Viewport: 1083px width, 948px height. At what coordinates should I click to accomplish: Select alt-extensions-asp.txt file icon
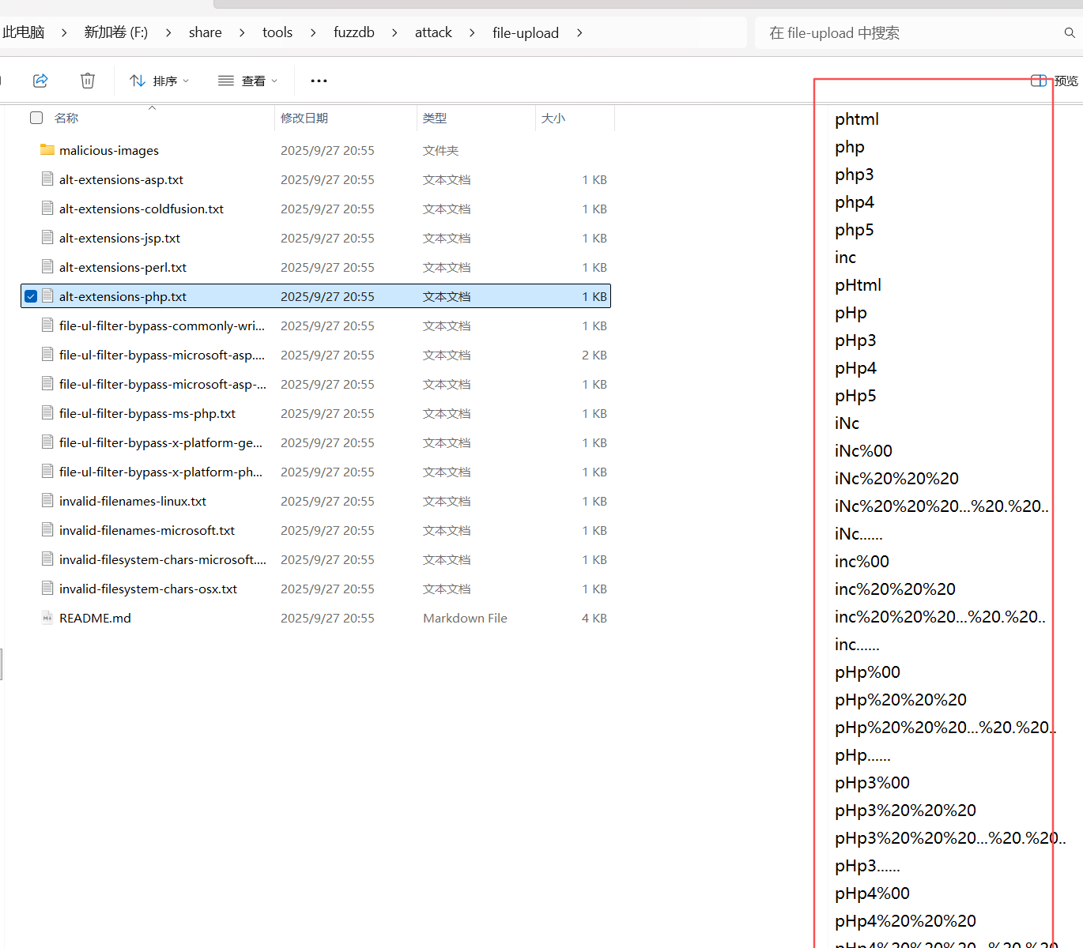(x=47, y=179)
